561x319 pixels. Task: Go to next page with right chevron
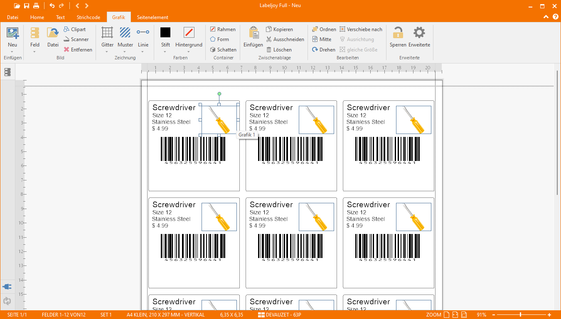[x=86, y=6]
